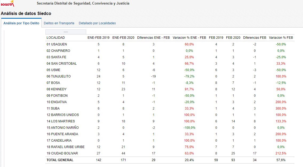The height and width of the screenshot is (167, 303).
Task: Click the FEB 2020 column header
Action: click(233, 38)
